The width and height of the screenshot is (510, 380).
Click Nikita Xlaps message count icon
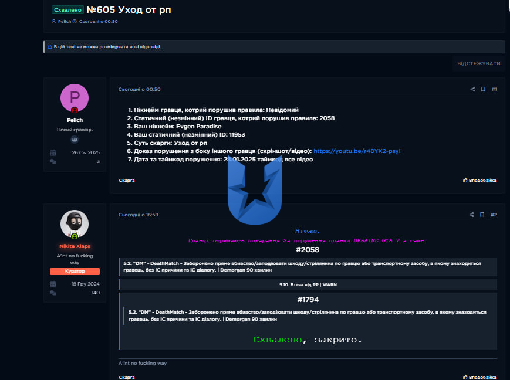click(x=53, y=293)
